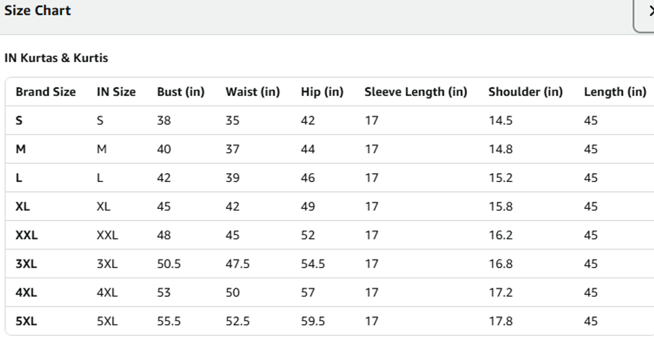The height and width of the screenshot is (345, 654).
Task: Select the Brand Size column header
Action: coord(45,92)
